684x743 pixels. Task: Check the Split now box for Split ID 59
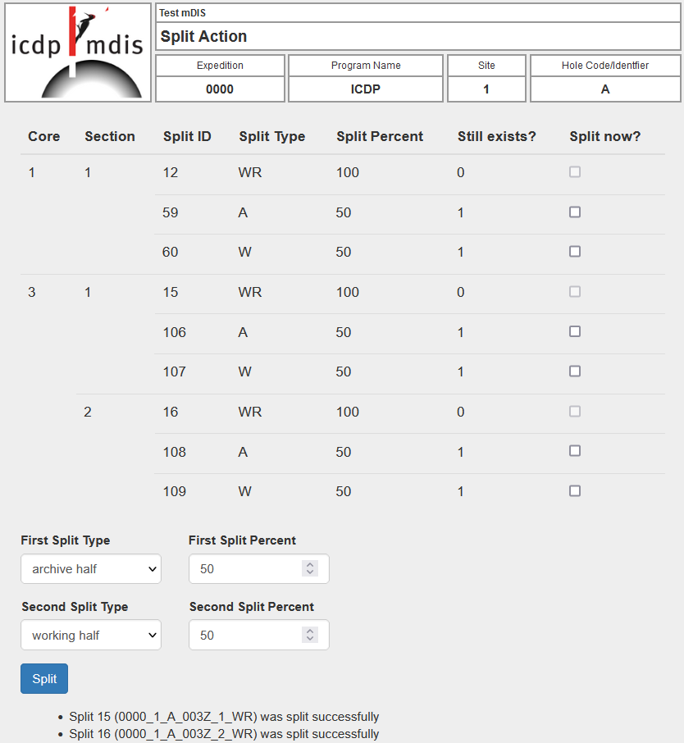click(x=575, y=212)
